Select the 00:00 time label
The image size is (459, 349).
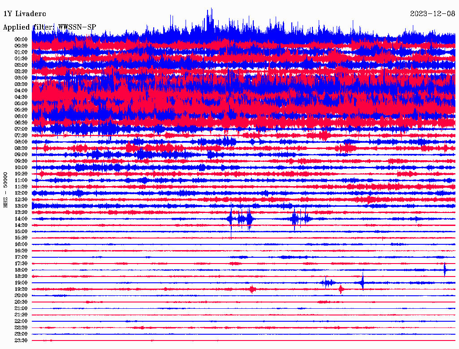tap(21, 39)
